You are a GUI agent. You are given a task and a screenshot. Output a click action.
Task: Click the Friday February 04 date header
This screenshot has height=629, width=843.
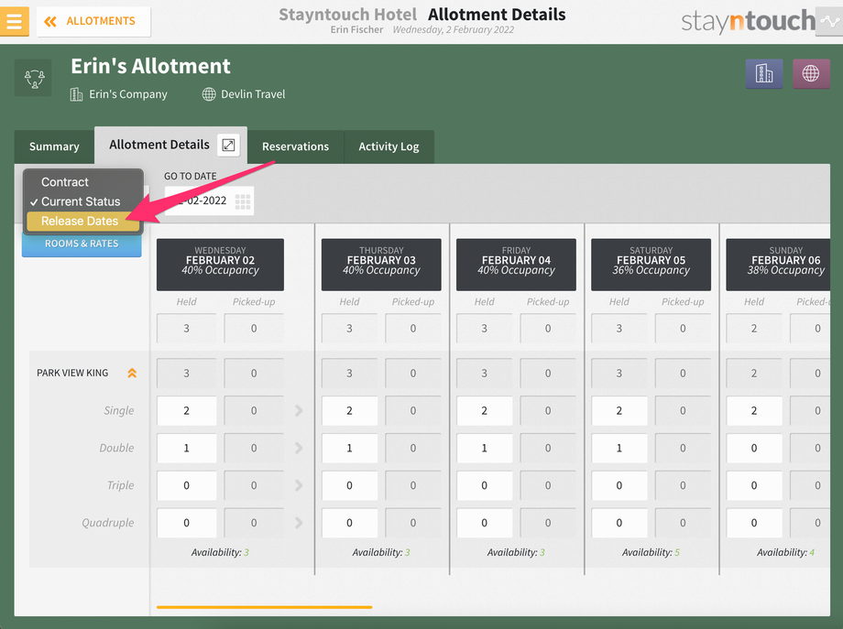(x=516, y=265)
